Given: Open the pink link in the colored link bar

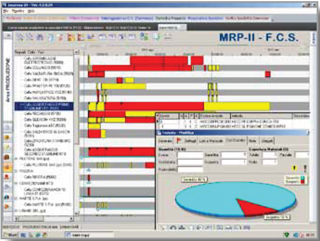Looking at the screenshot, I should click(x=84, y=19).
